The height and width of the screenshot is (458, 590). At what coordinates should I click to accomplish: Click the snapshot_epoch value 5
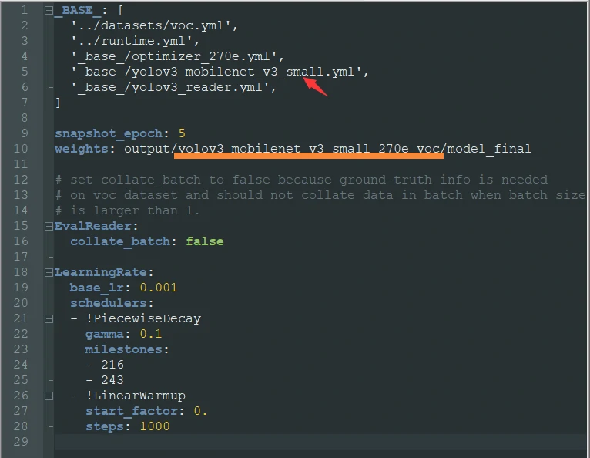tap(181, 133)
